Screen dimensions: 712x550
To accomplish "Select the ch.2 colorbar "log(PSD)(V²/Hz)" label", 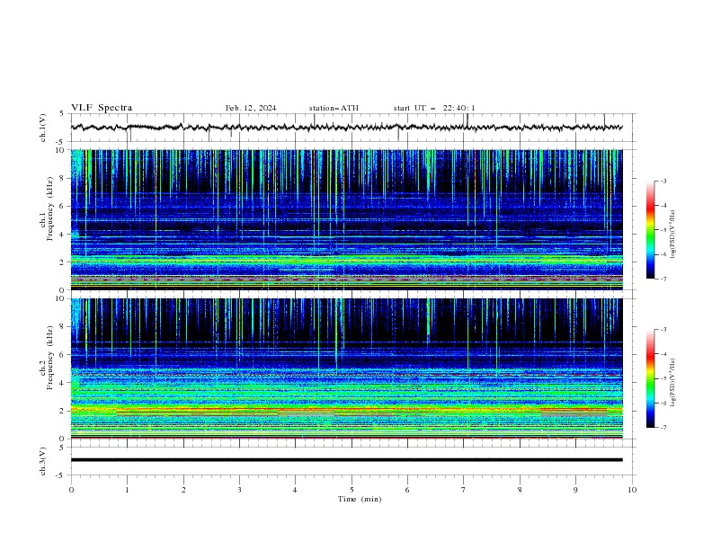I will coord(673,383).
